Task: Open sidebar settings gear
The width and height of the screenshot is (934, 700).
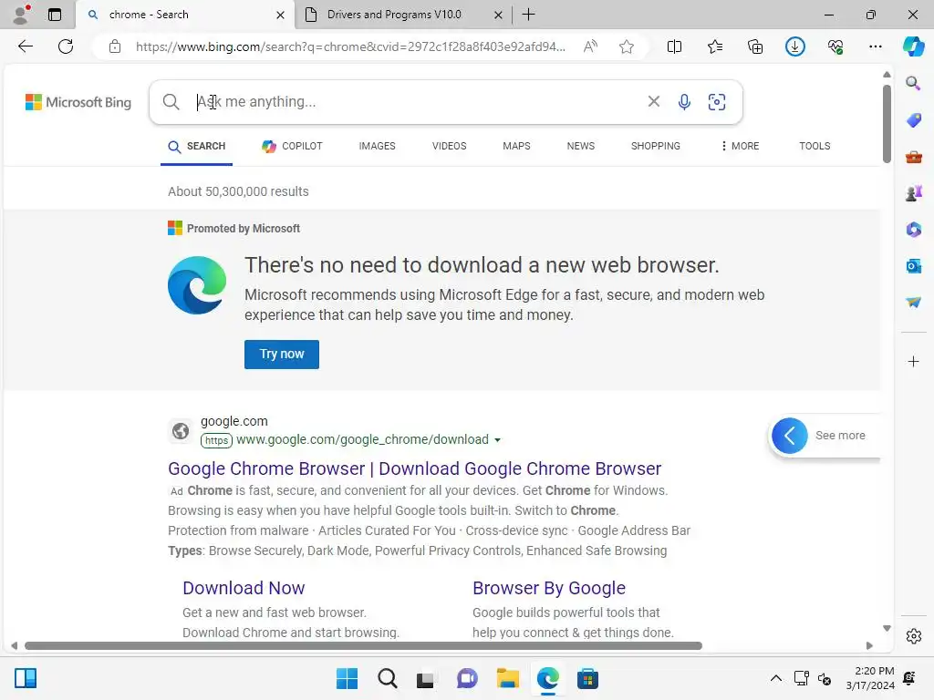Action: (x=913, y=636)
